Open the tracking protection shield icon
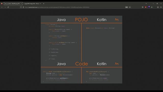The image size is (163, 92). pos(21,7)
